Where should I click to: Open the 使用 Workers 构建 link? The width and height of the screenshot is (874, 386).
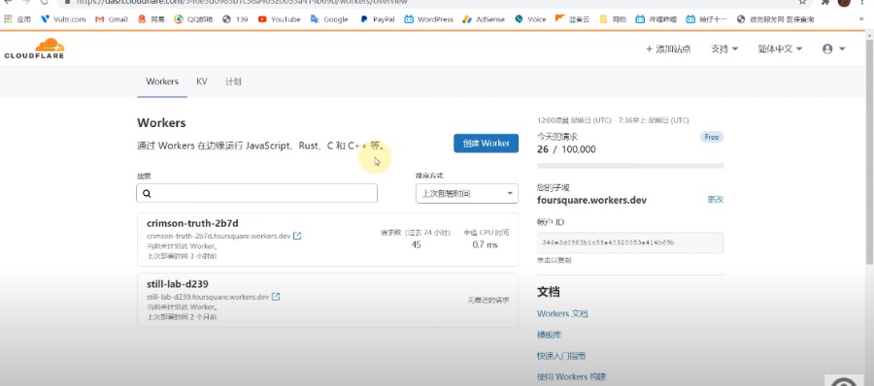tap(571, 376)
